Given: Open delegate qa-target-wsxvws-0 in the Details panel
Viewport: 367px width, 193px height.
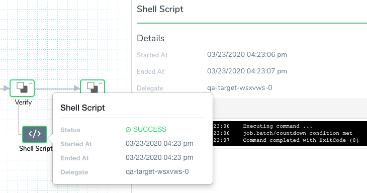Looking at the screenshot, I should (x=239, y=88).
